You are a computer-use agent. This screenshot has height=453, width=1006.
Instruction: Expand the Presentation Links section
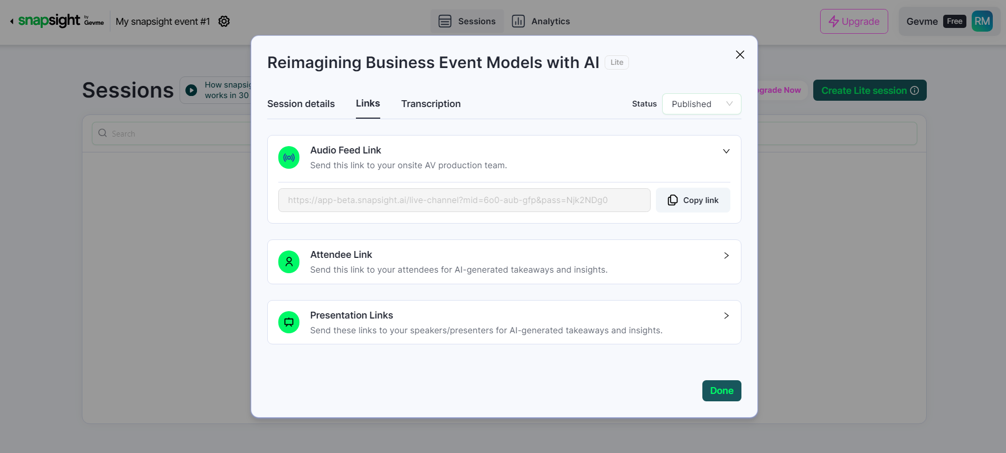tap(726, 316)
